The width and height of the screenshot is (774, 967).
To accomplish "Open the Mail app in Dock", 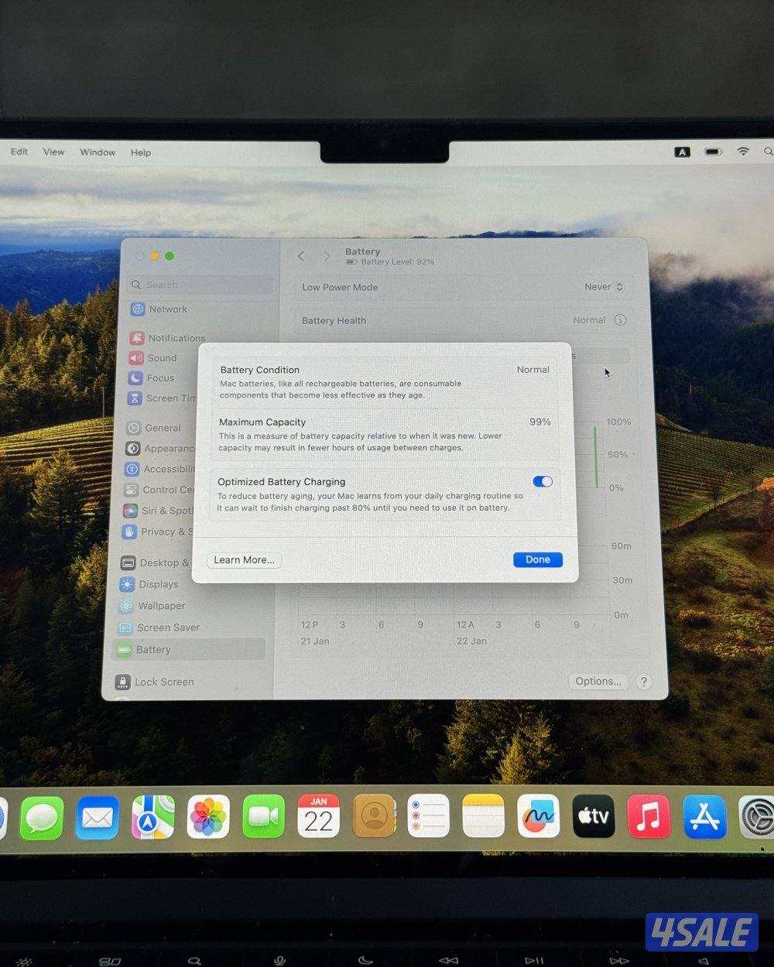I will [x=98, y=817].
